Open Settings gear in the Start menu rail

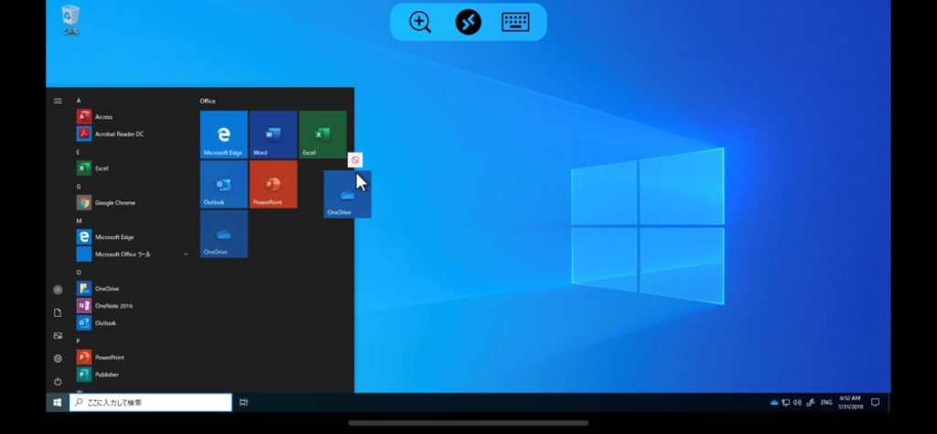(x=58, y=359)
